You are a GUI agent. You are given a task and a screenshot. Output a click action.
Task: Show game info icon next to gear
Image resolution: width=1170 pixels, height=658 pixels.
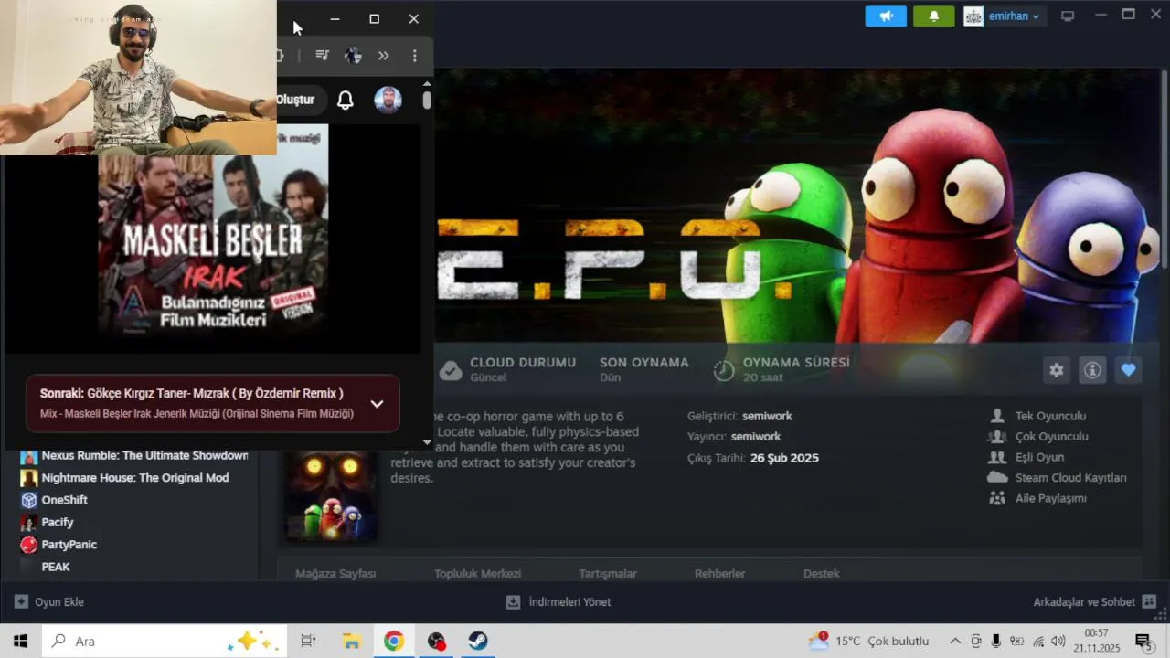pos(1092,370)
